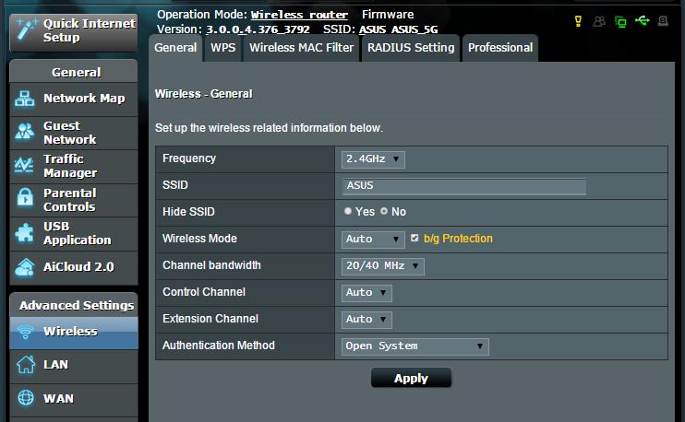The height and width of the screenshot is (422, 685).
Task: Click the Parental Controls padlock icon
Action: coord(25,197)
